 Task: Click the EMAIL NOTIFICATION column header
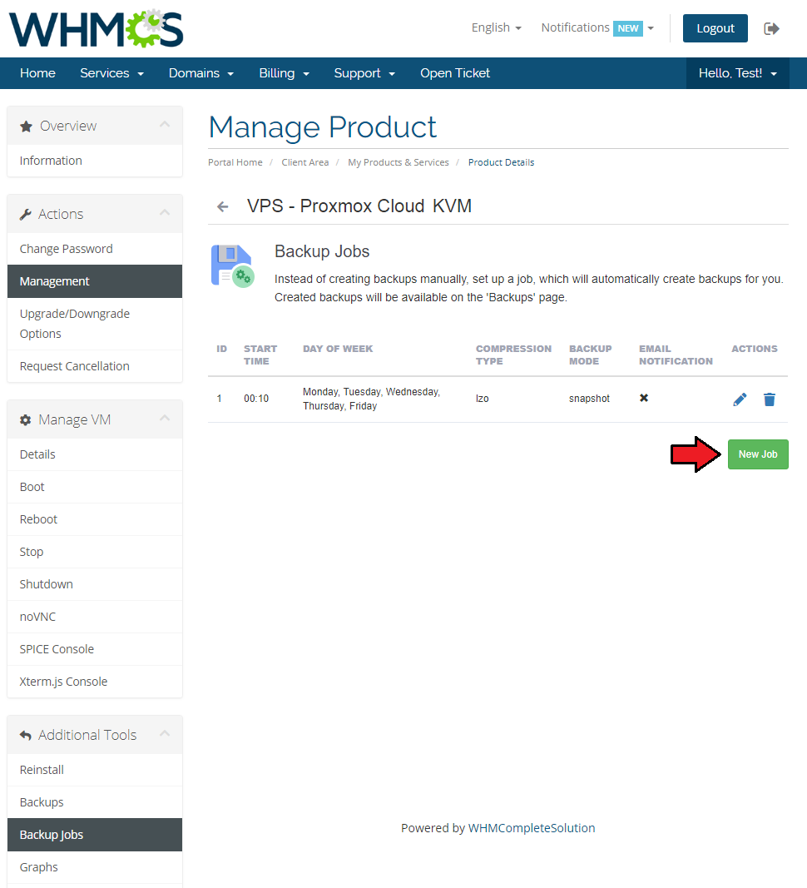point(676,355)
